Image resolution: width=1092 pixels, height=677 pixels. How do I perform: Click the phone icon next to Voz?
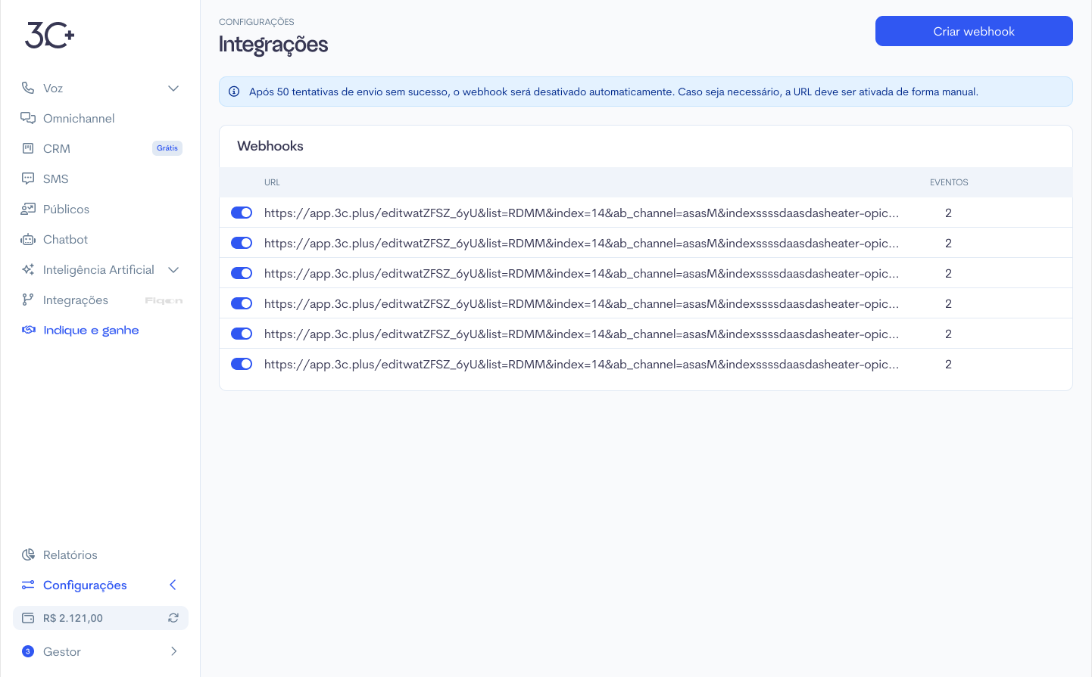[28, 88]
